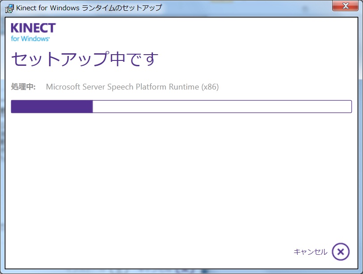The width and height of the screenshot is (363, 274).
Task: Close the Kinect setup window
Action: click(x=345, y=5)
